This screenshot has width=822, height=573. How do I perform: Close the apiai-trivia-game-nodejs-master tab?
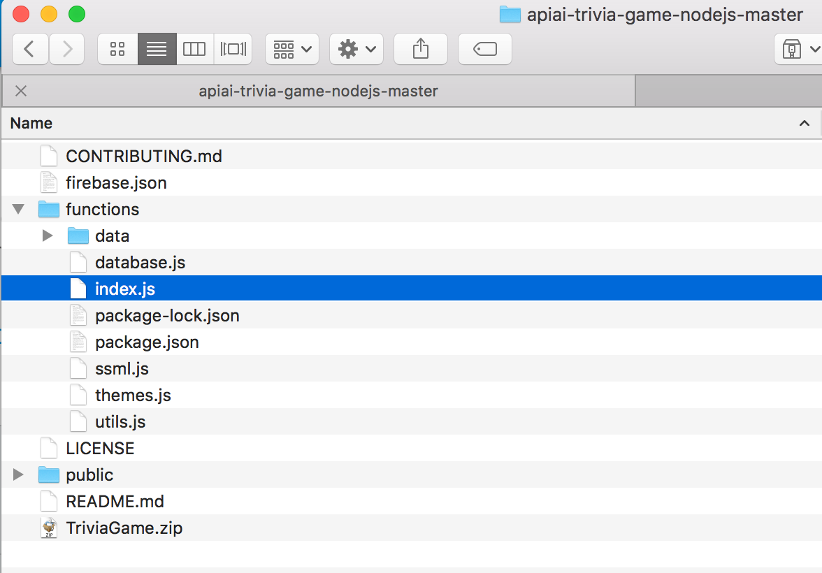click(21, 92)
